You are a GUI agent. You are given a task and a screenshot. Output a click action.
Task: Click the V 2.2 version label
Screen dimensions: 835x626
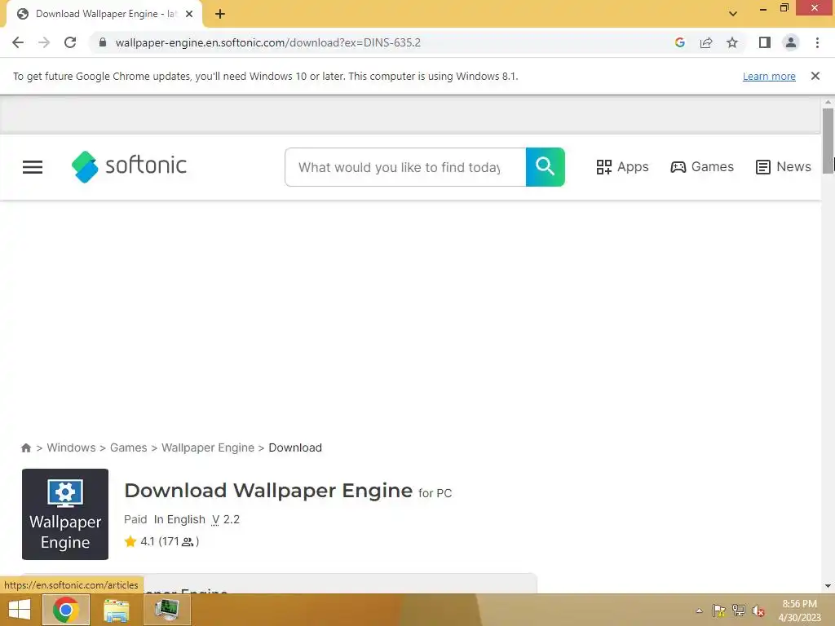click(226, 519)
